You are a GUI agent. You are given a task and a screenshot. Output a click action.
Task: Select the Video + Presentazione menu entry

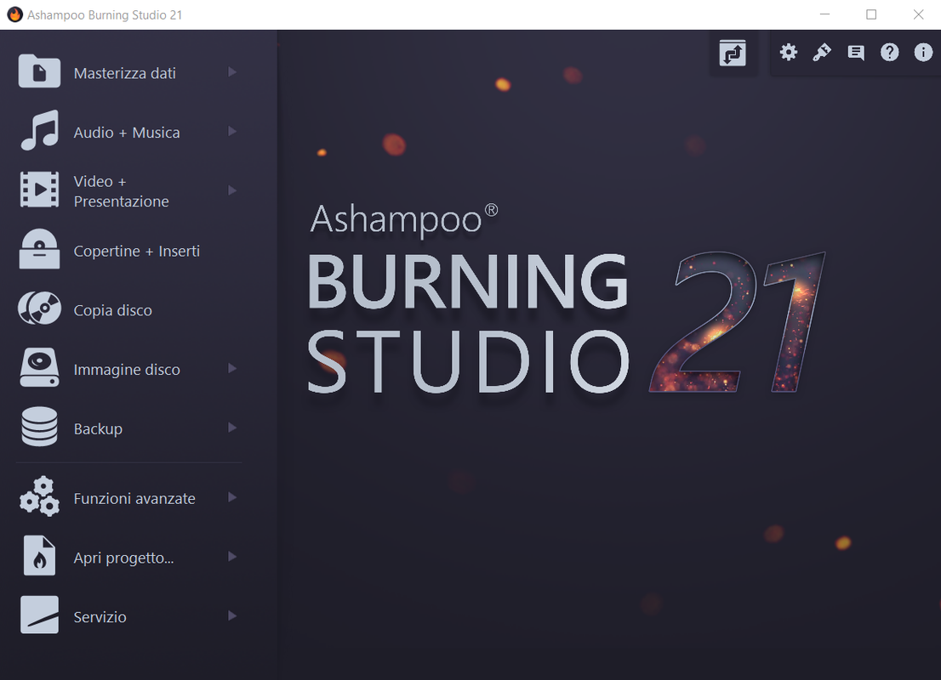coord(128,190)
